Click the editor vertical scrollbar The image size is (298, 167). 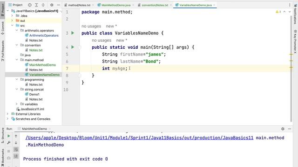[x=291, y=68]
